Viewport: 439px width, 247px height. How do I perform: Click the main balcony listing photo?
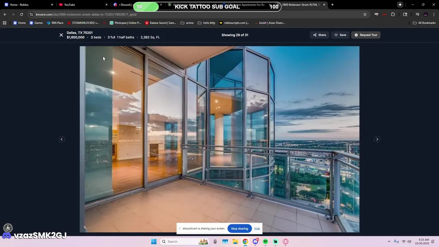219,139
